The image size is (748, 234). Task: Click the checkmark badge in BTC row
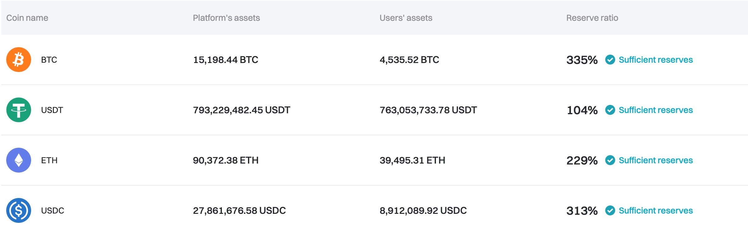pos(610,60)
